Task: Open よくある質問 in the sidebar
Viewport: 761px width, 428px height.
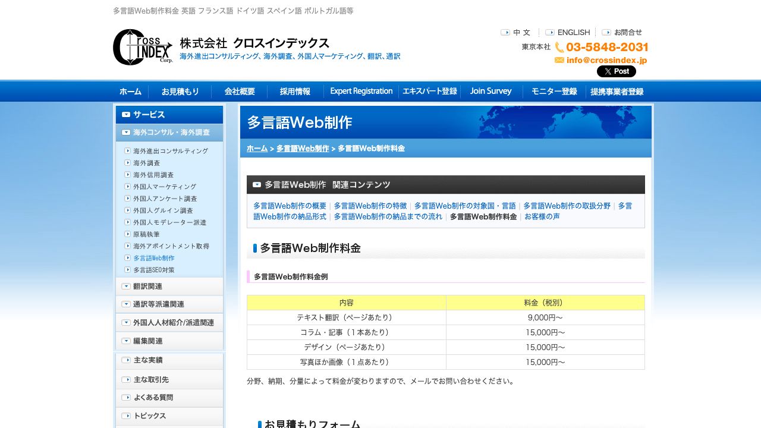Action: [x=169, y=398]
